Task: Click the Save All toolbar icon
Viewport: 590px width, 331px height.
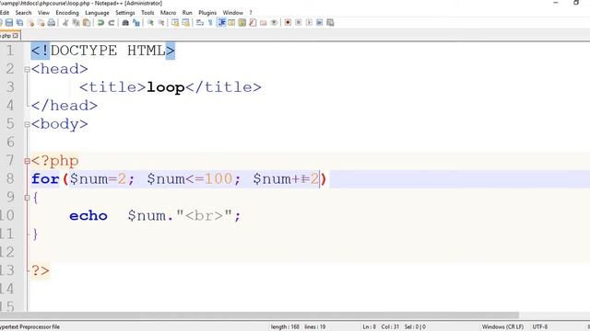Action: (x=19, y=23)
